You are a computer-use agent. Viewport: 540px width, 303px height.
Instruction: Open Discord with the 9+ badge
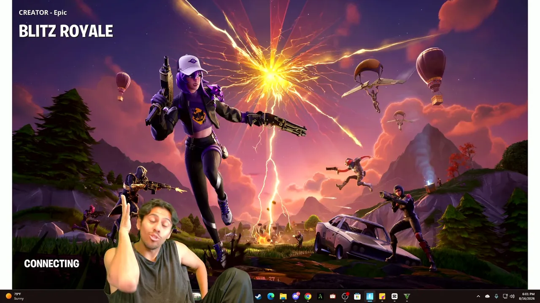pos(296,297)
